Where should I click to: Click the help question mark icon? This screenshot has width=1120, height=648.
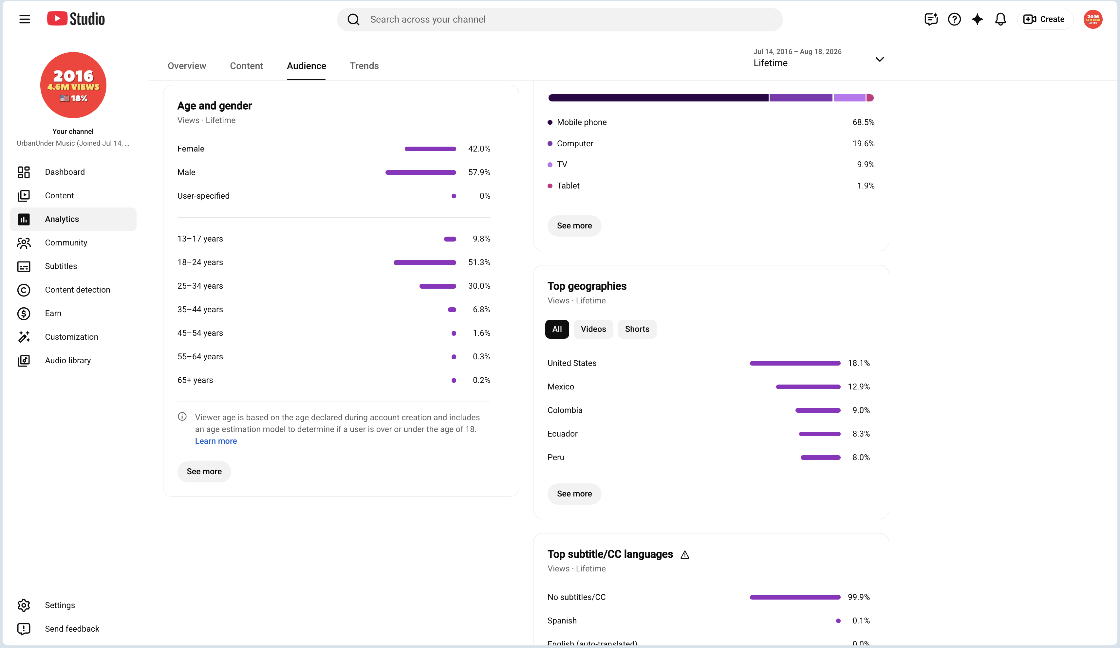coord(954,19)
